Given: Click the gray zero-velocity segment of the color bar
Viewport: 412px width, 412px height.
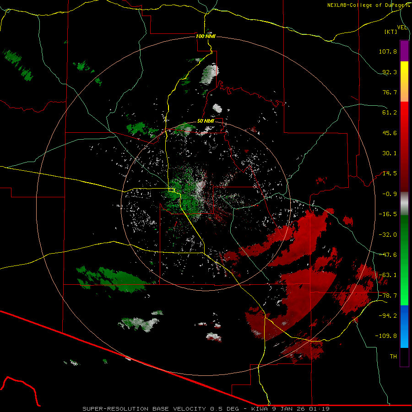Looking at the screenshot, I should click(404, 204).
